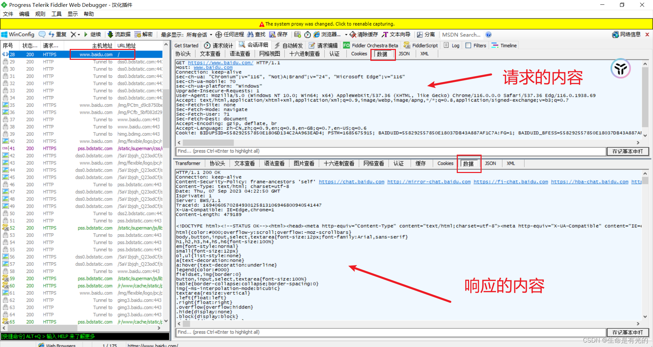
Task: Open the Log tab
Action: click(x=452, y=46)
